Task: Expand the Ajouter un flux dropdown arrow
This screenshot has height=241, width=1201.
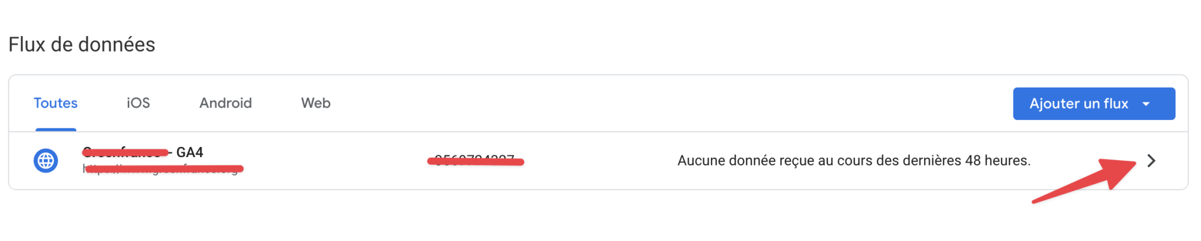Action: [1146, 104]
